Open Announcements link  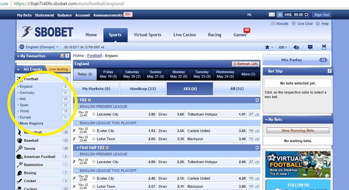[108, 15]
